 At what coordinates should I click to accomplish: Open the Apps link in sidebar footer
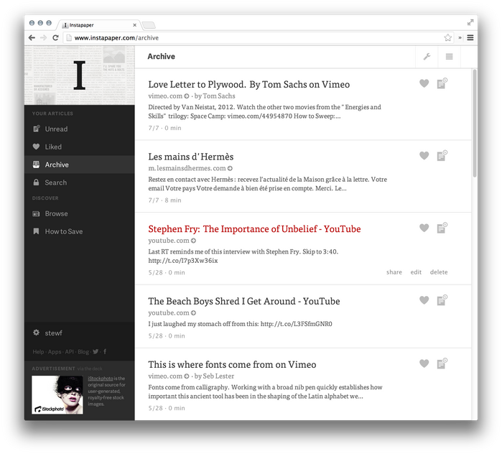(55, 351)
